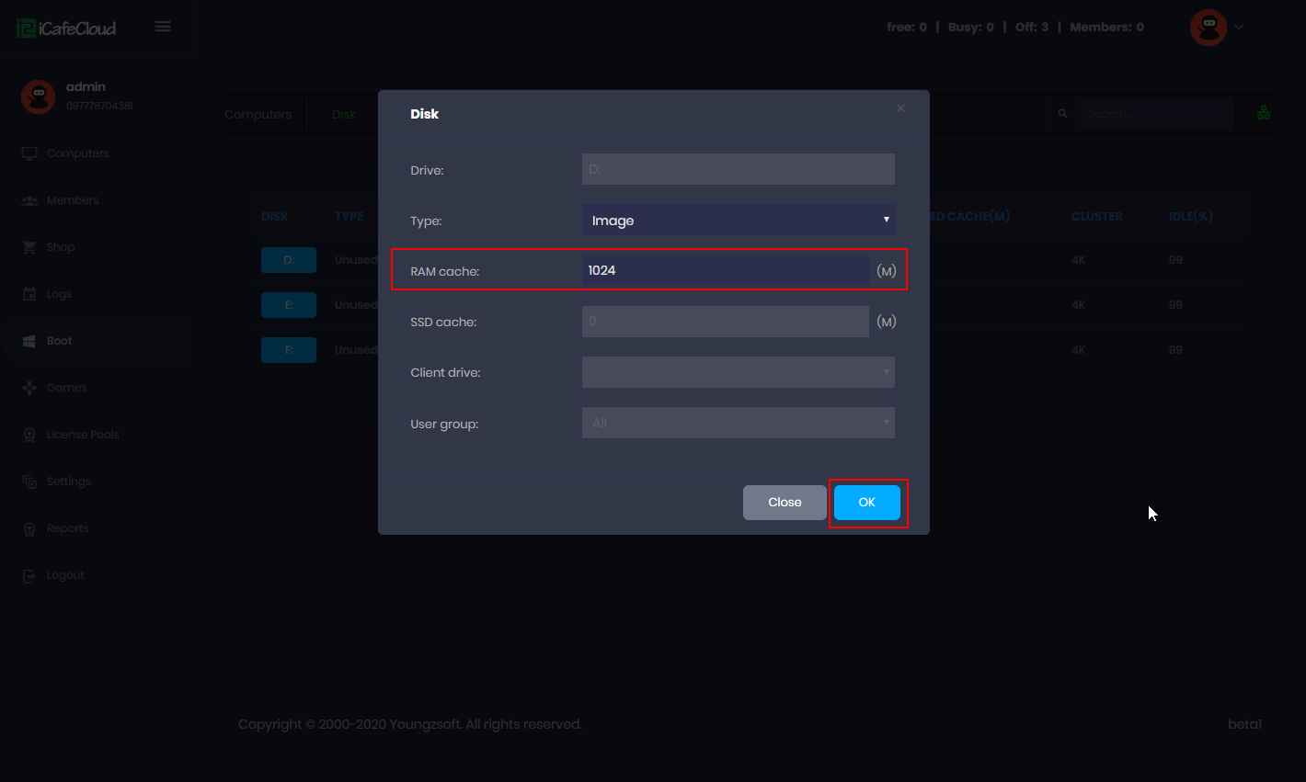Open the Logs page
Viewport: 1306px width, 782px height.
tap(59, 294)
